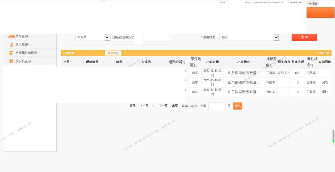This screenshot has width=335, height=172.
Task: Click the icon beside 从修理机构查询
Action: point(11,53)
